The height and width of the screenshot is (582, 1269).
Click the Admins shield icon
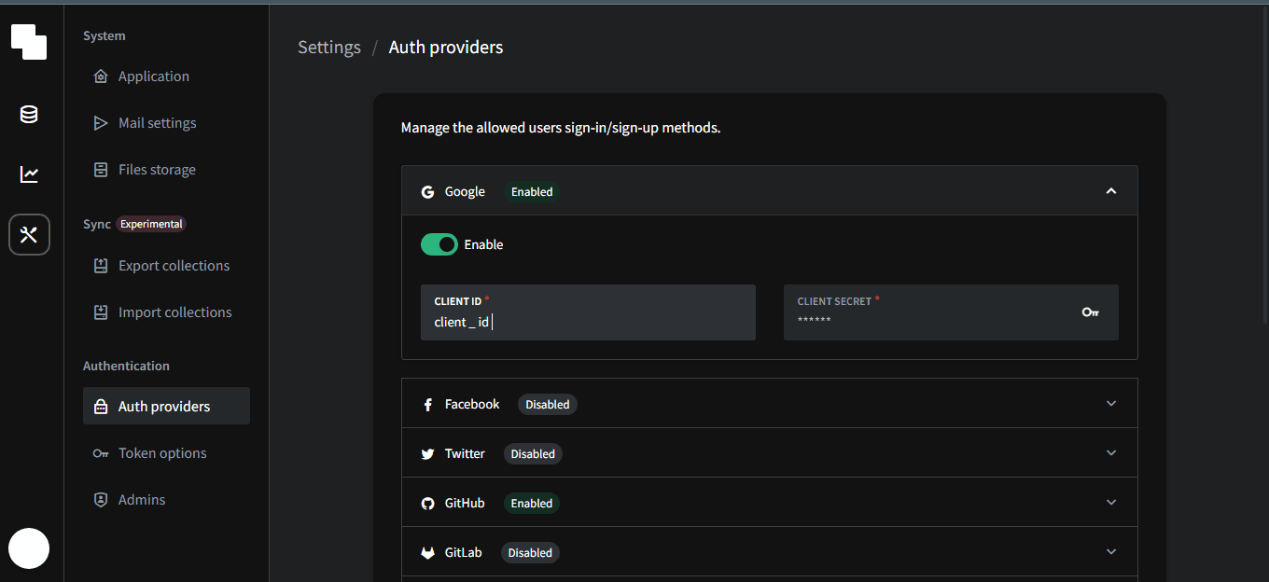point(101,500)
